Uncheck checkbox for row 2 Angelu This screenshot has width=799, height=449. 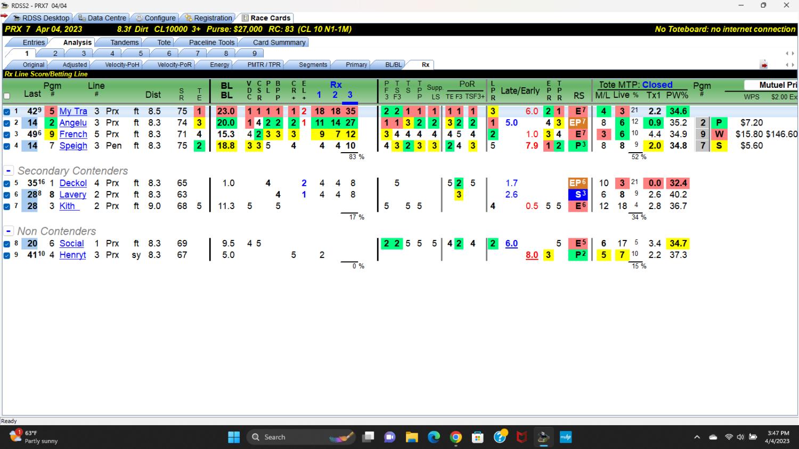pos(7,123)
